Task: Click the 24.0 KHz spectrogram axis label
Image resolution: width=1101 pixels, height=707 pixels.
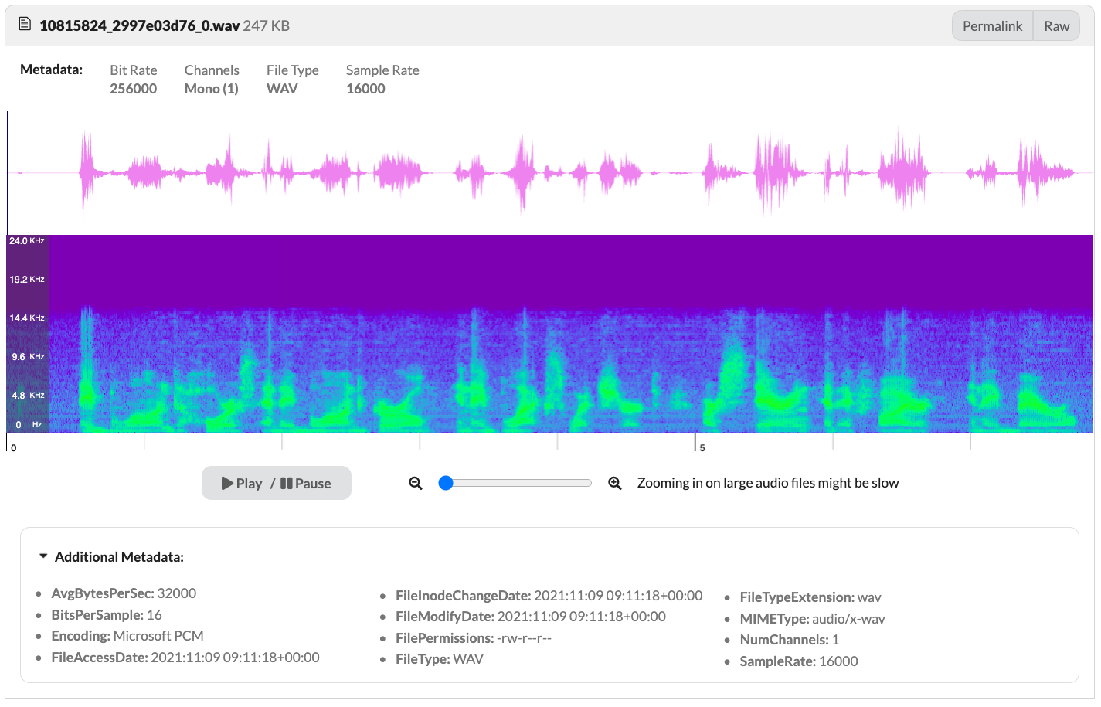Action: [x=27, y=241]
